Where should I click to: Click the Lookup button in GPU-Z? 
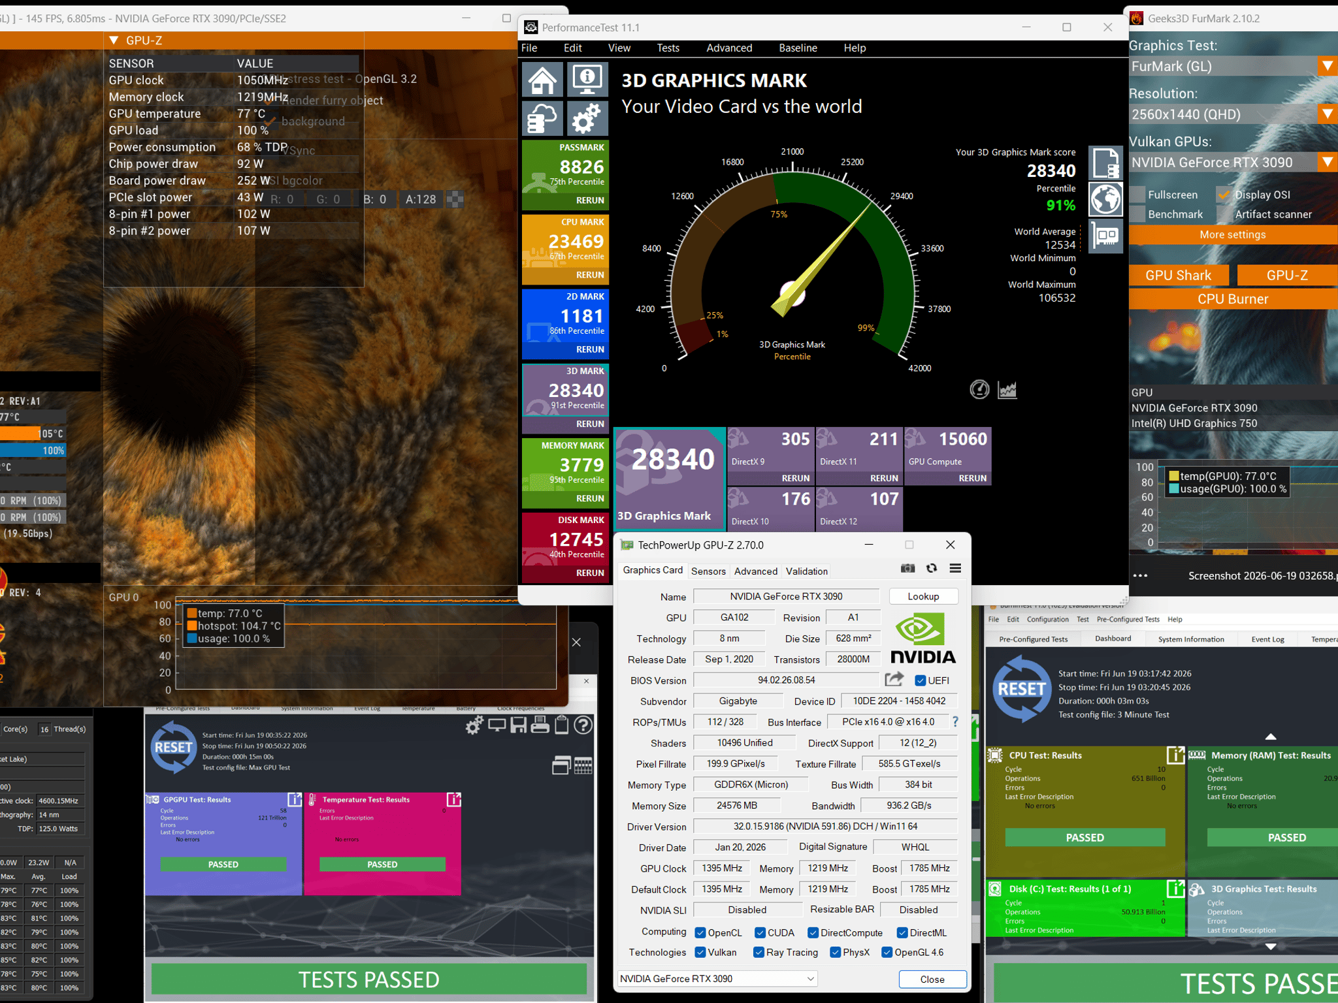(923, 596)
